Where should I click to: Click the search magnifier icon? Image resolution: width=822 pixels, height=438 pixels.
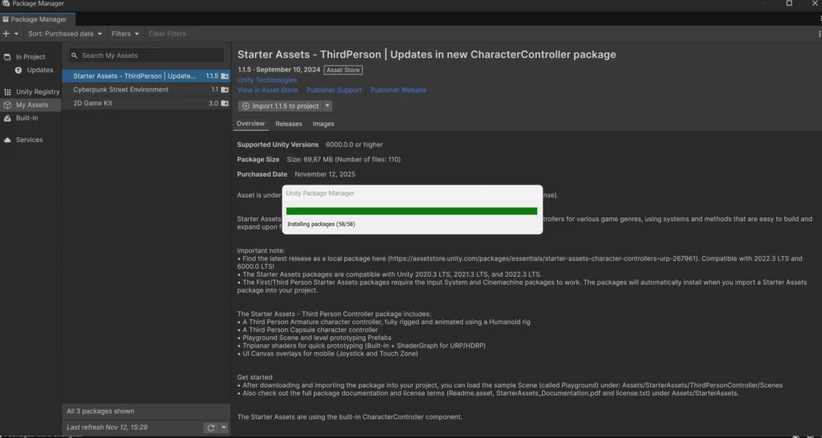tap(75, 55)
